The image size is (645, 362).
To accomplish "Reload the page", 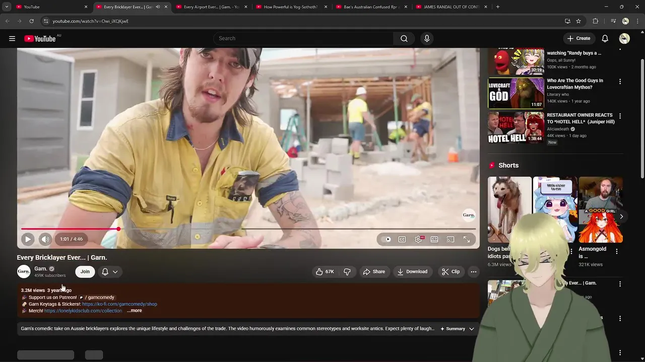I will (x=31, y=21).
